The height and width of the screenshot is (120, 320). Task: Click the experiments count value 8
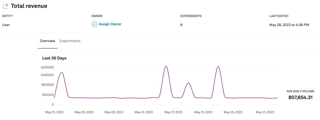pos(182,25)
